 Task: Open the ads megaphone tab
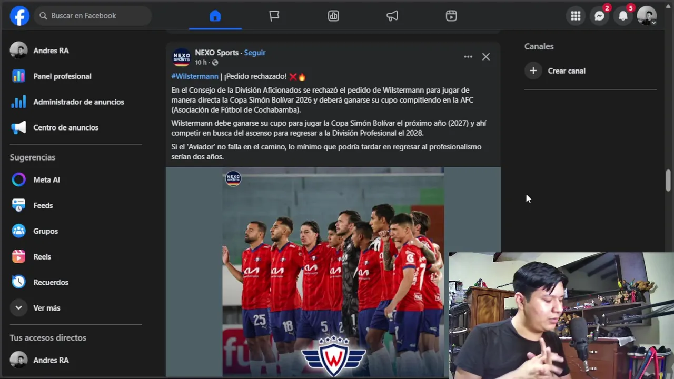coord(392,16)
